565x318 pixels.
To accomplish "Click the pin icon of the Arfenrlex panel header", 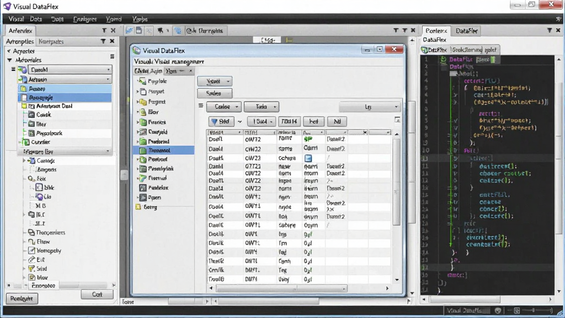I will click(104, 31).
